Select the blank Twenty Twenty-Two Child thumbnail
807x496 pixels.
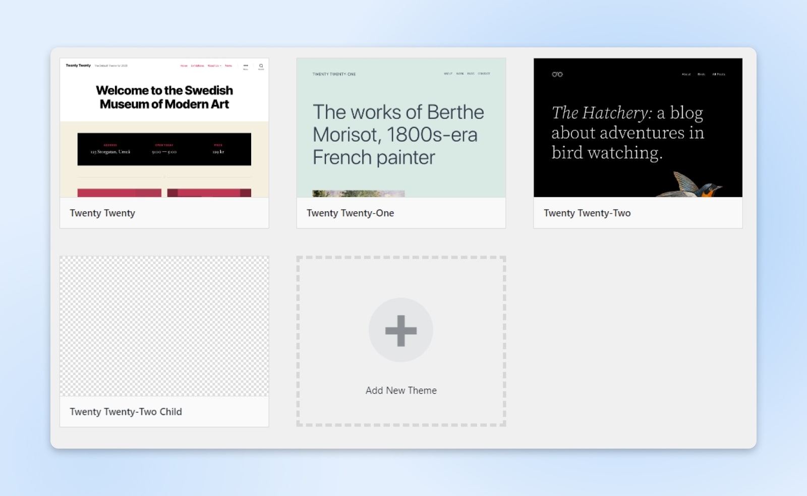[x=164, y=326]
